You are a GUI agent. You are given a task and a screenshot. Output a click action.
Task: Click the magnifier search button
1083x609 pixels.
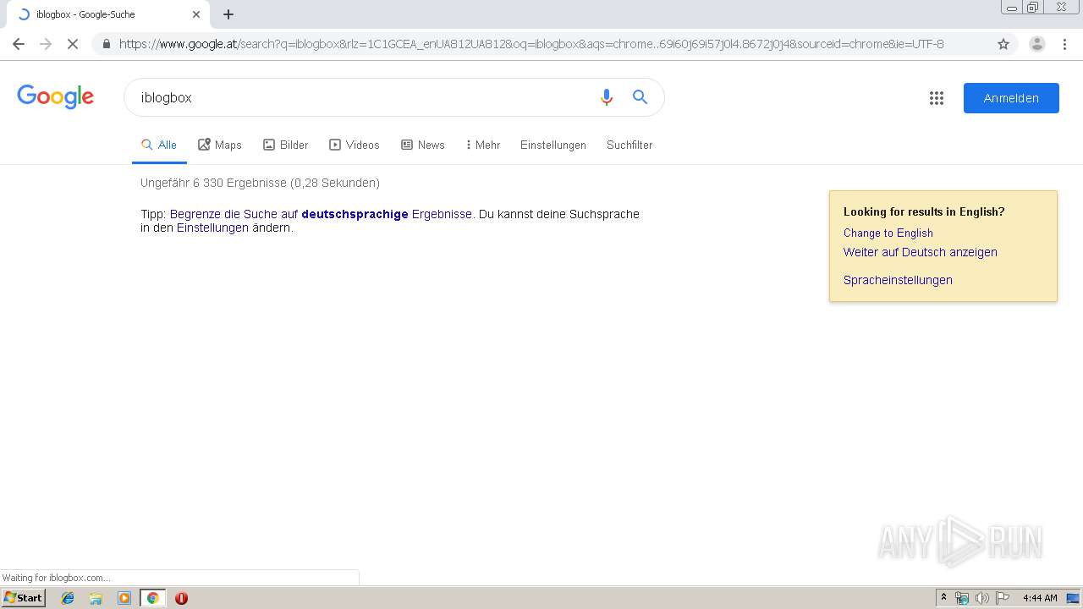(x=640, y=97)
